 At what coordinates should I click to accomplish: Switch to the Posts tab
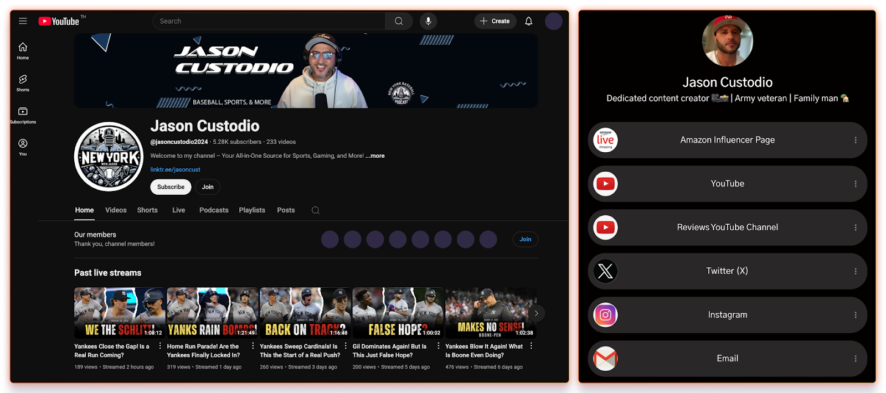286,210
